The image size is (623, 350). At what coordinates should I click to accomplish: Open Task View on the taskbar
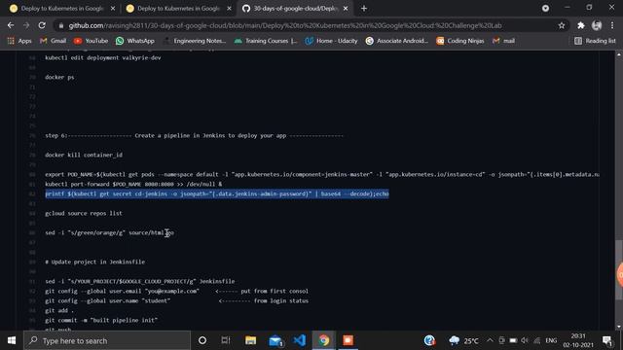226,340
